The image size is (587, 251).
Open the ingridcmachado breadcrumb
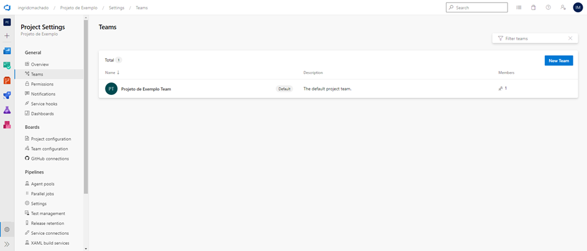click(34, 7)
